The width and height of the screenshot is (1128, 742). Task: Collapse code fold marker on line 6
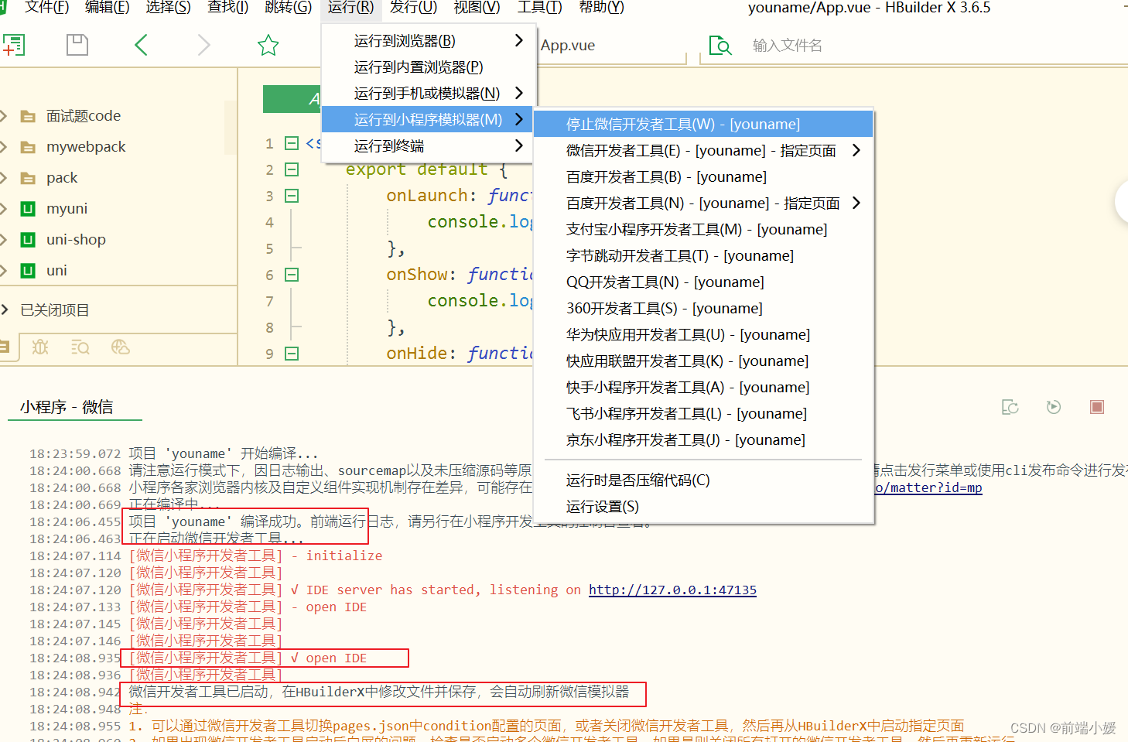(292, 275)
